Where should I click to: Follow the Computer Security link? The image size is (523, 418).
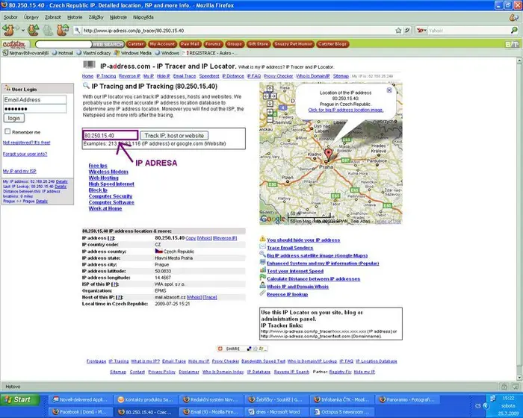[x=111, y=196]
